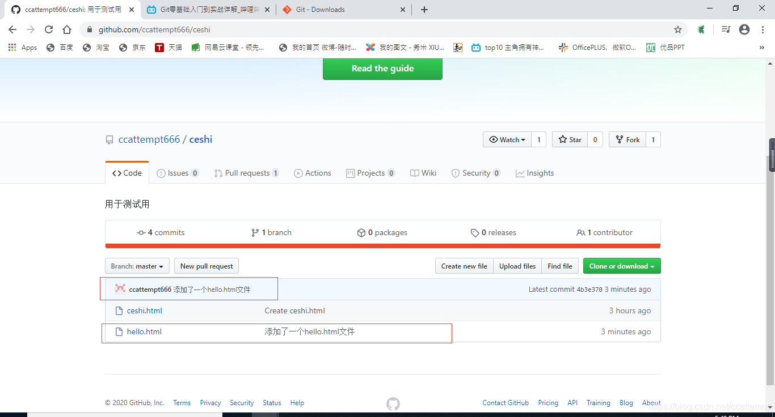Click the Find file button

[560, 266]
